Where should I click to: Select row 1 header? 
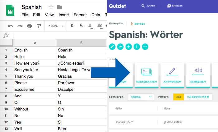(x=6, y=50)
